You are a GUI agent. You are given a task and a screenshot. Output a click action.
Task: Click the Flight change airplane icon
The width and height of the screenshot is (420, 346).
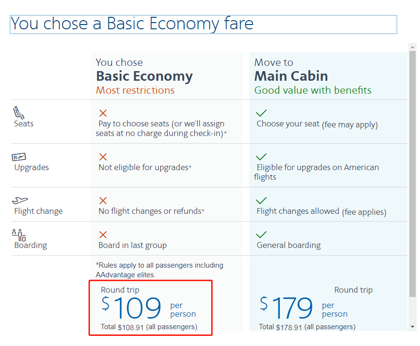(x=20, y=200)
